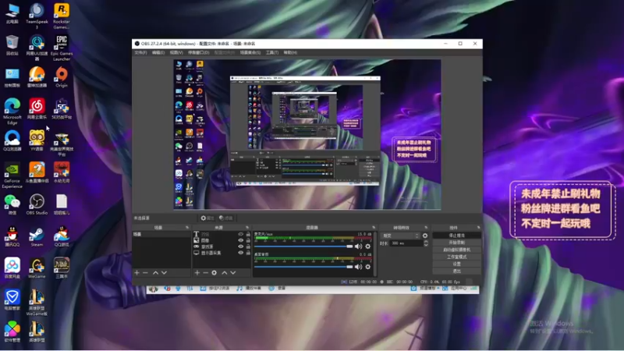624x351 pixels.
Task: Open 麦克风/Aux audio settings gear
Action: click(x=367, y=246)
